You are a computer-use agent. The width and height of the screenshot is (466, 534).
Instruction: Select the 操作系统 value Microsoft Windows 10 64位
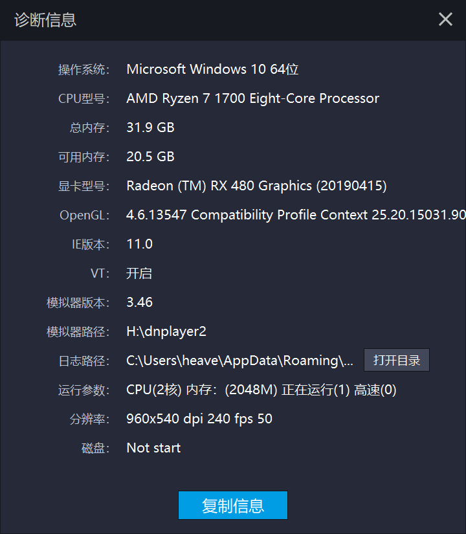[212, 69]
